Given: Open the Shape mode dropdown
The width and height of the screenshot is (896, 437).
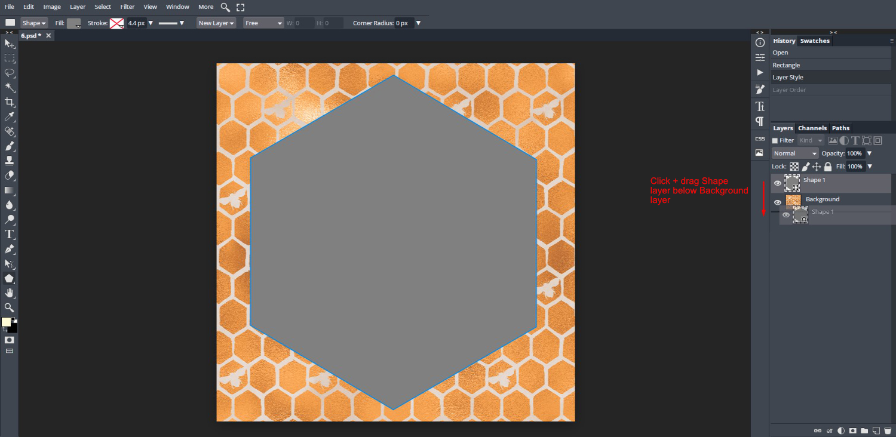Looking at the screenshot, I should click(x=34, y=23).
